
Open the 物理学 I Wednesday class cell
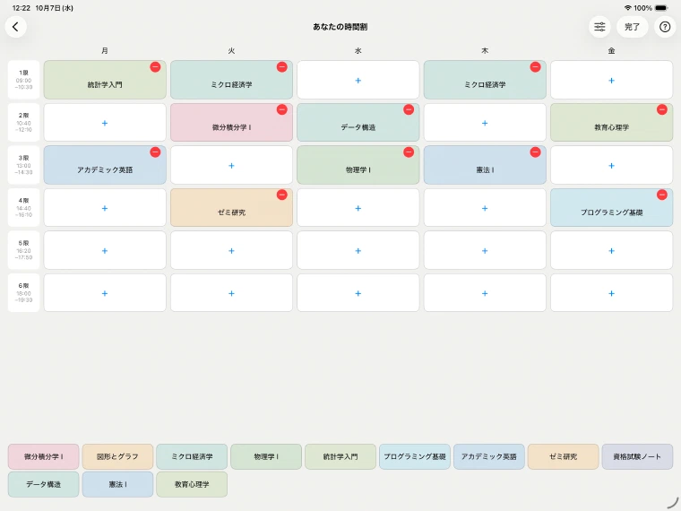pos(358,165)
